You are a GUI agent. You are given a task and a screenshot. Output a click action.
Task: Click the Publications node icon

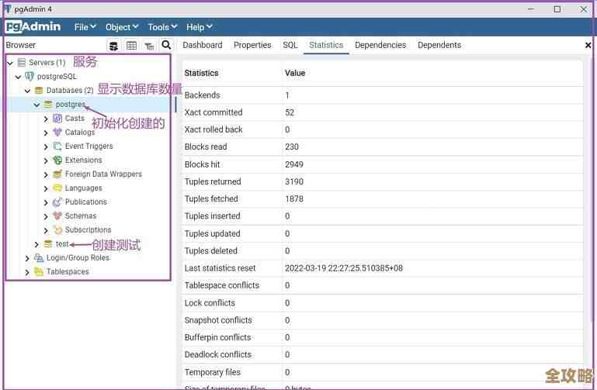coord(57,202)
